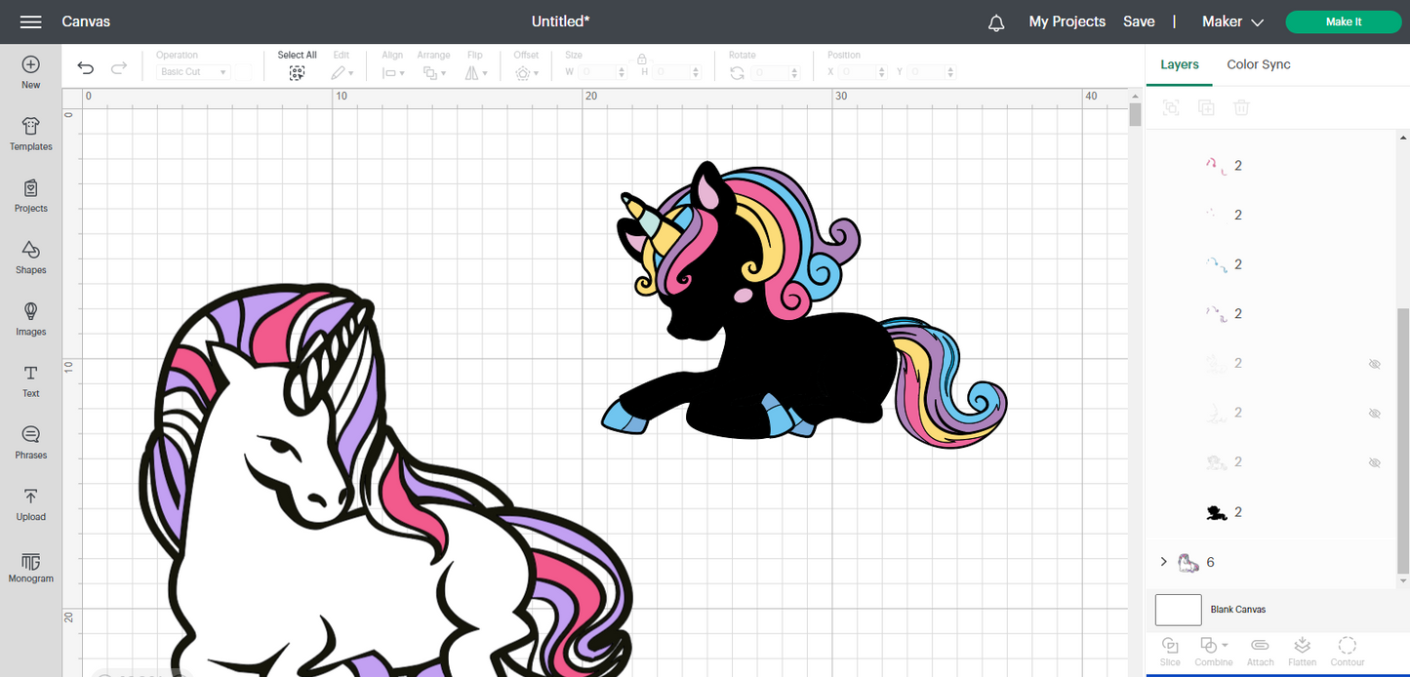The height and width of the screenshot is (677, 1410).
Task: Unhide the third hidden layer
Action: [x=1374, y=462]
